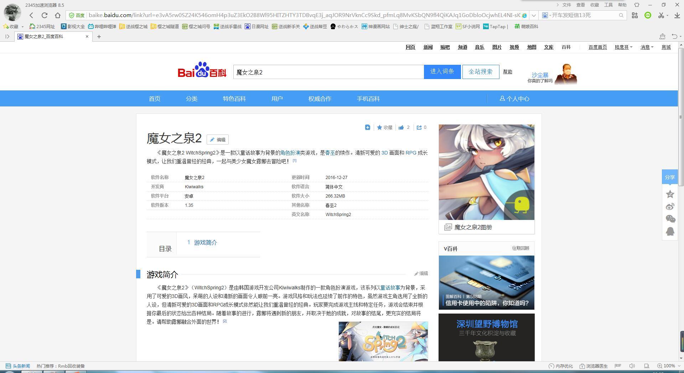Screen dimensions: 684x373
Task: Share the article to Weibo
Action: point(670,207)
